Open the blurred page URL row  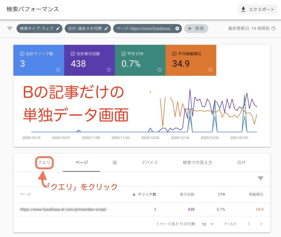point(63,209)
